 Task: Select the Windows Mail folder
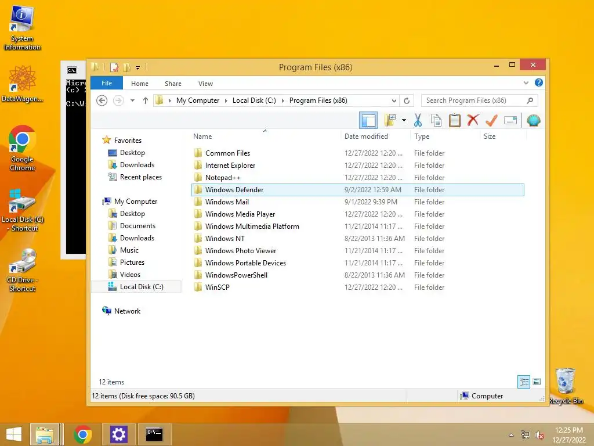(358, 202)
